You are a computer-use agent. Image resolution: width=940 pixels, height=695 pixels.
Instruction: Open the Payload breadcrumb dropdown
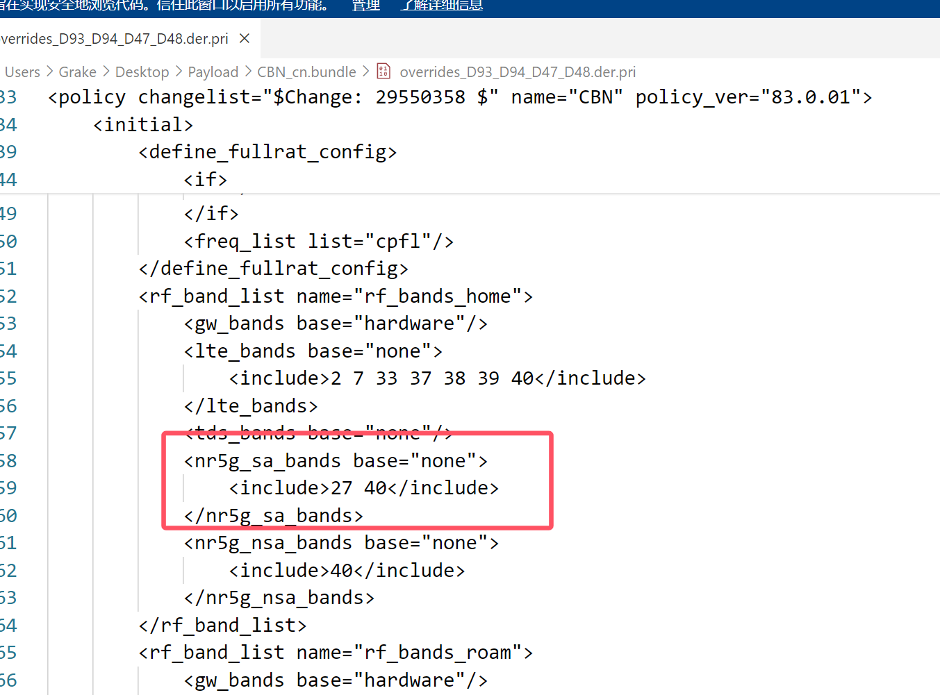[213, 72]
